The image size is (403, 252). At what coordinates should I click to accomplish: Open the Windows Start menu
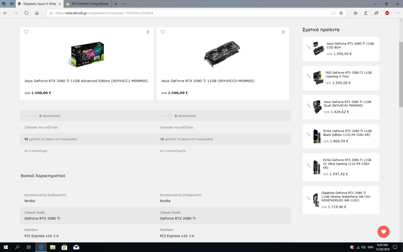[5, 247]
